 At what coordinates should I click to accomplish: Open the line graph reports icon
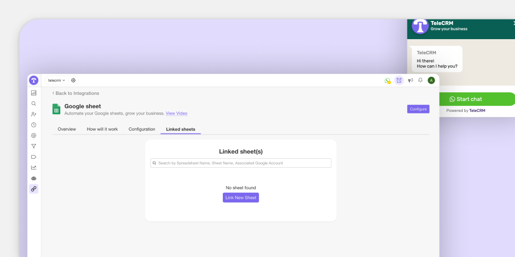coord(34,168)
